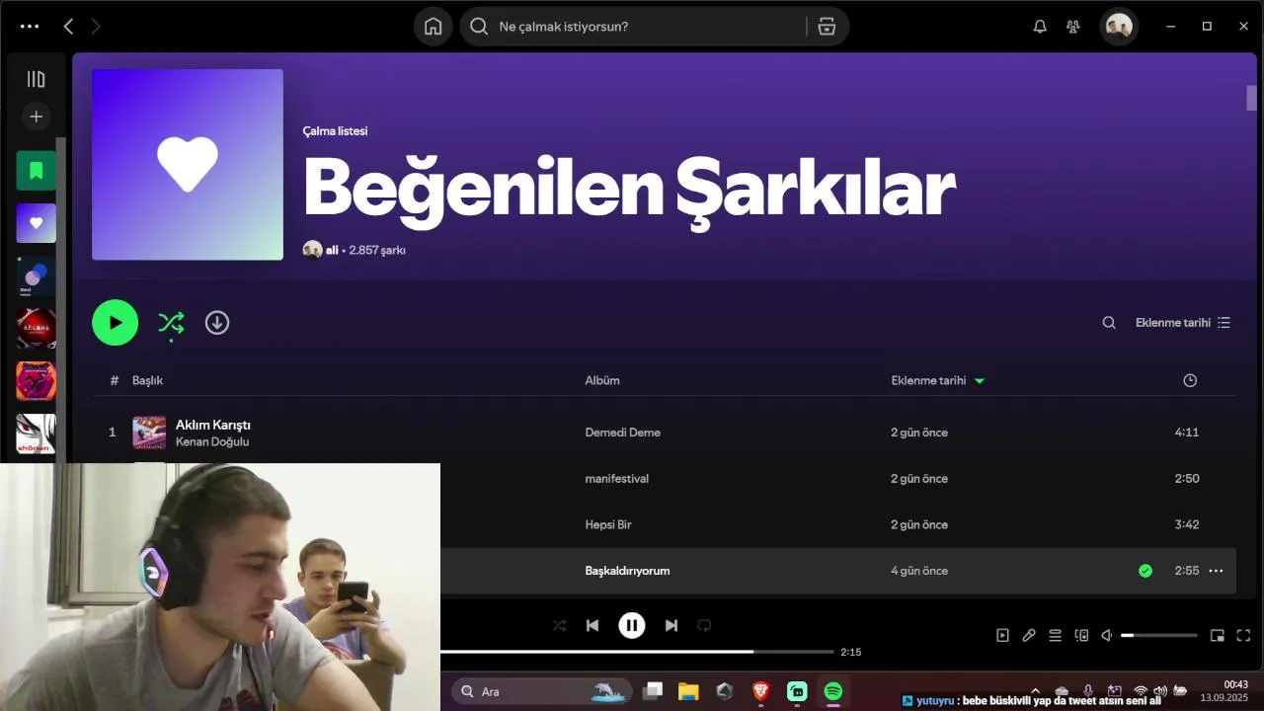Seek on the song progress bar
This screenshot has width=1264, height=711.
(x=637, y=652)
